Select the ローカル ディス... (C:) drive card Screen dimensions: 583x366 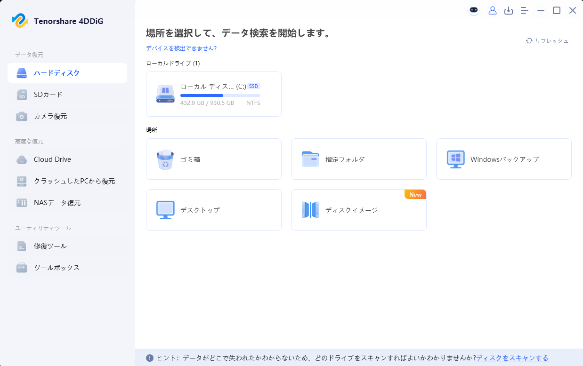coord(214,94)
